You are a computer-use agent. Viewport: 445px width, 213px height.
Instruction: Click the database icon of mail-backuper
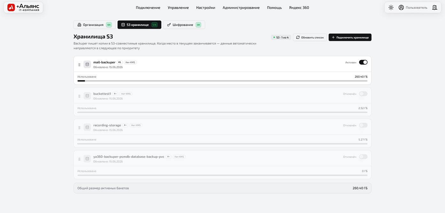[87, 64]
